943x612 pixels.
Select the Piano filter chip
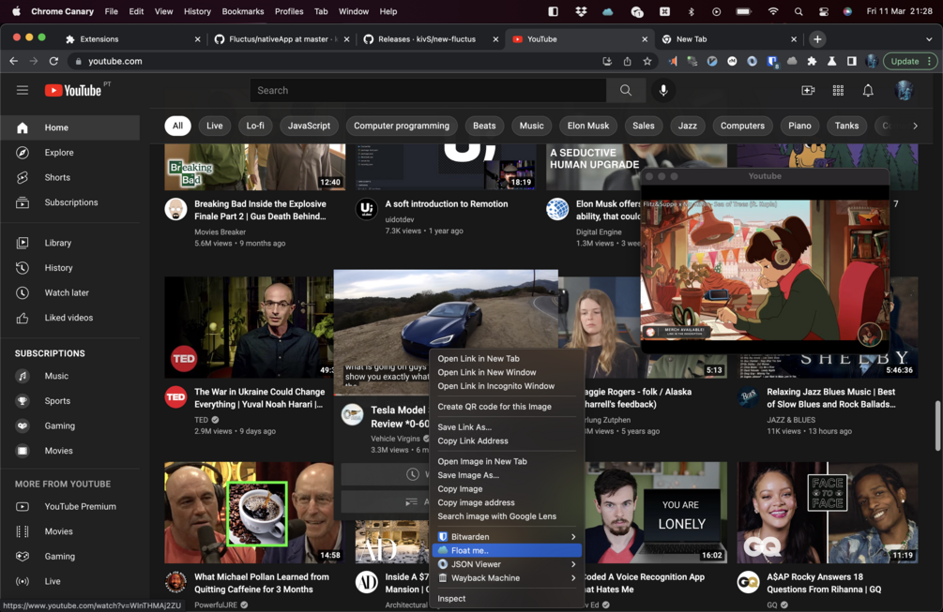[799, 126]
